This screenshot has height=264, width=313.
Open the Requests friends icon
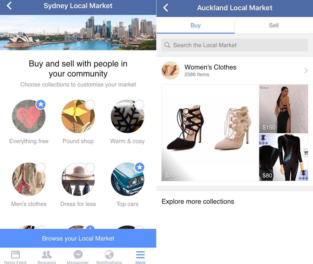pos(47,254)
